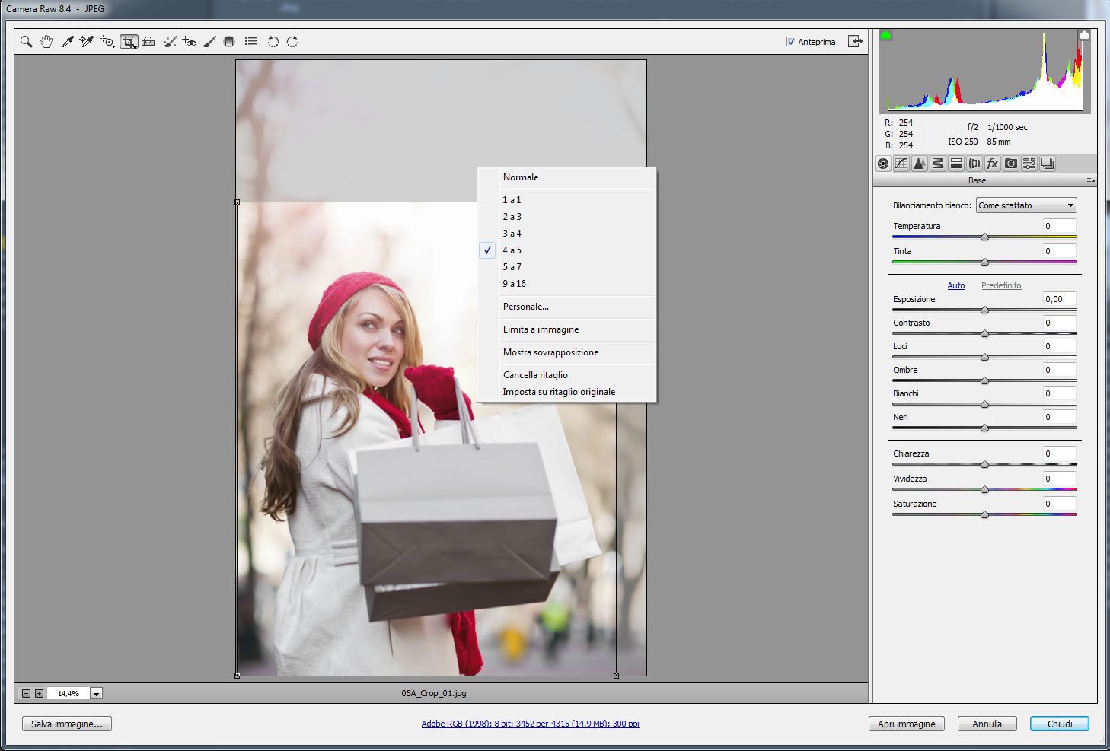This screenshot has width=1110, height=751.
Task: Open the Effects fx panel tab
Action: coord(993,164)
